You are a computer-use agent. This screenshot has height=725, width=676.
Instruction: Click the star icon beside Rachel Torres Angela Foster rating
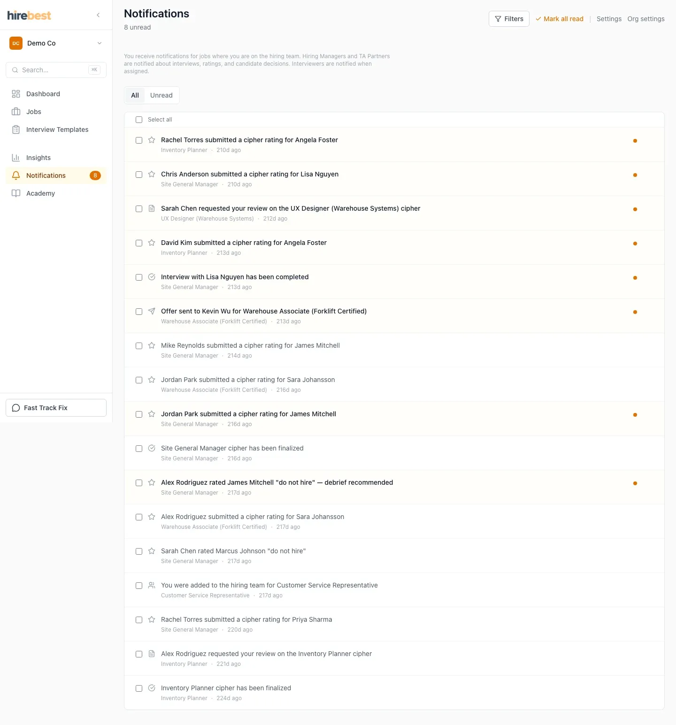(152, 140)
